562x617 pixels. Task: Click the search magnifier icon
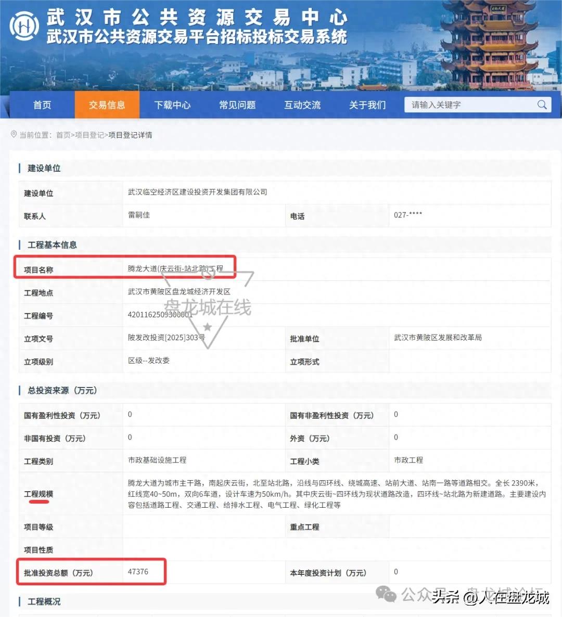click(542, 105)
